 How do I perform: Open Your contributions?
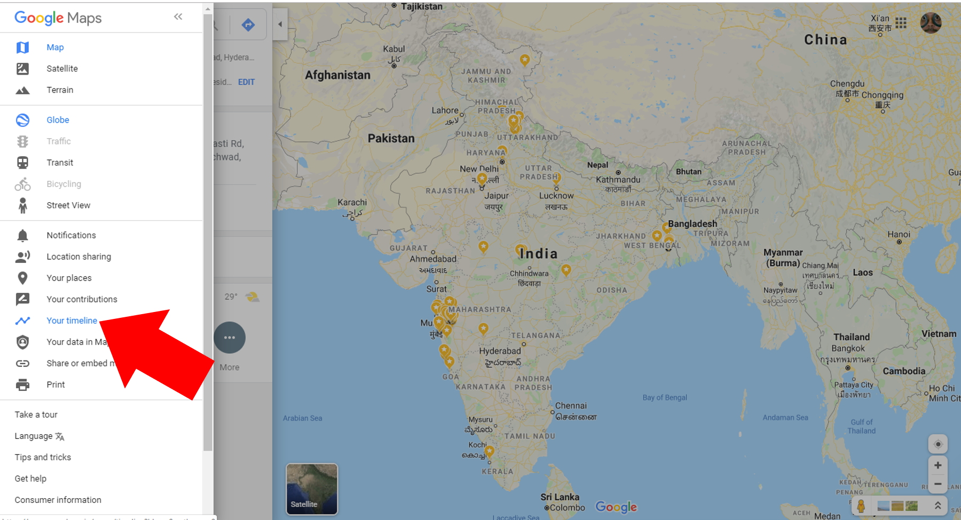(x=82, y=299)
